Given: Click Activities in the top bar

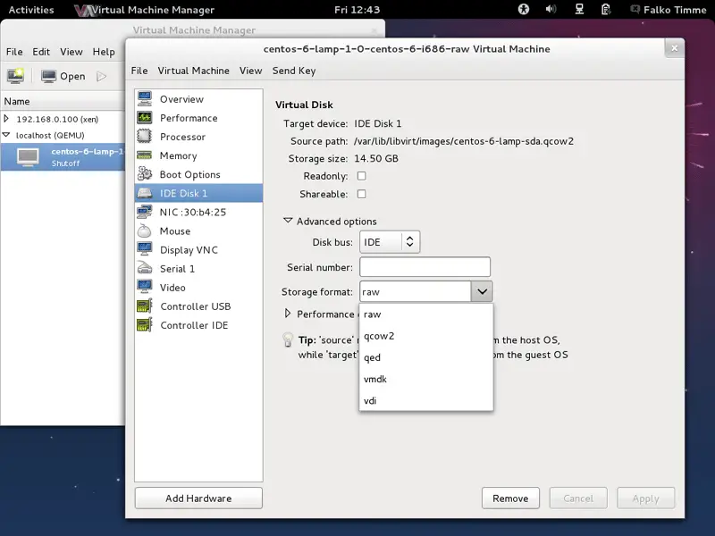Looking at the screenshot, I should tap(31, 10).
